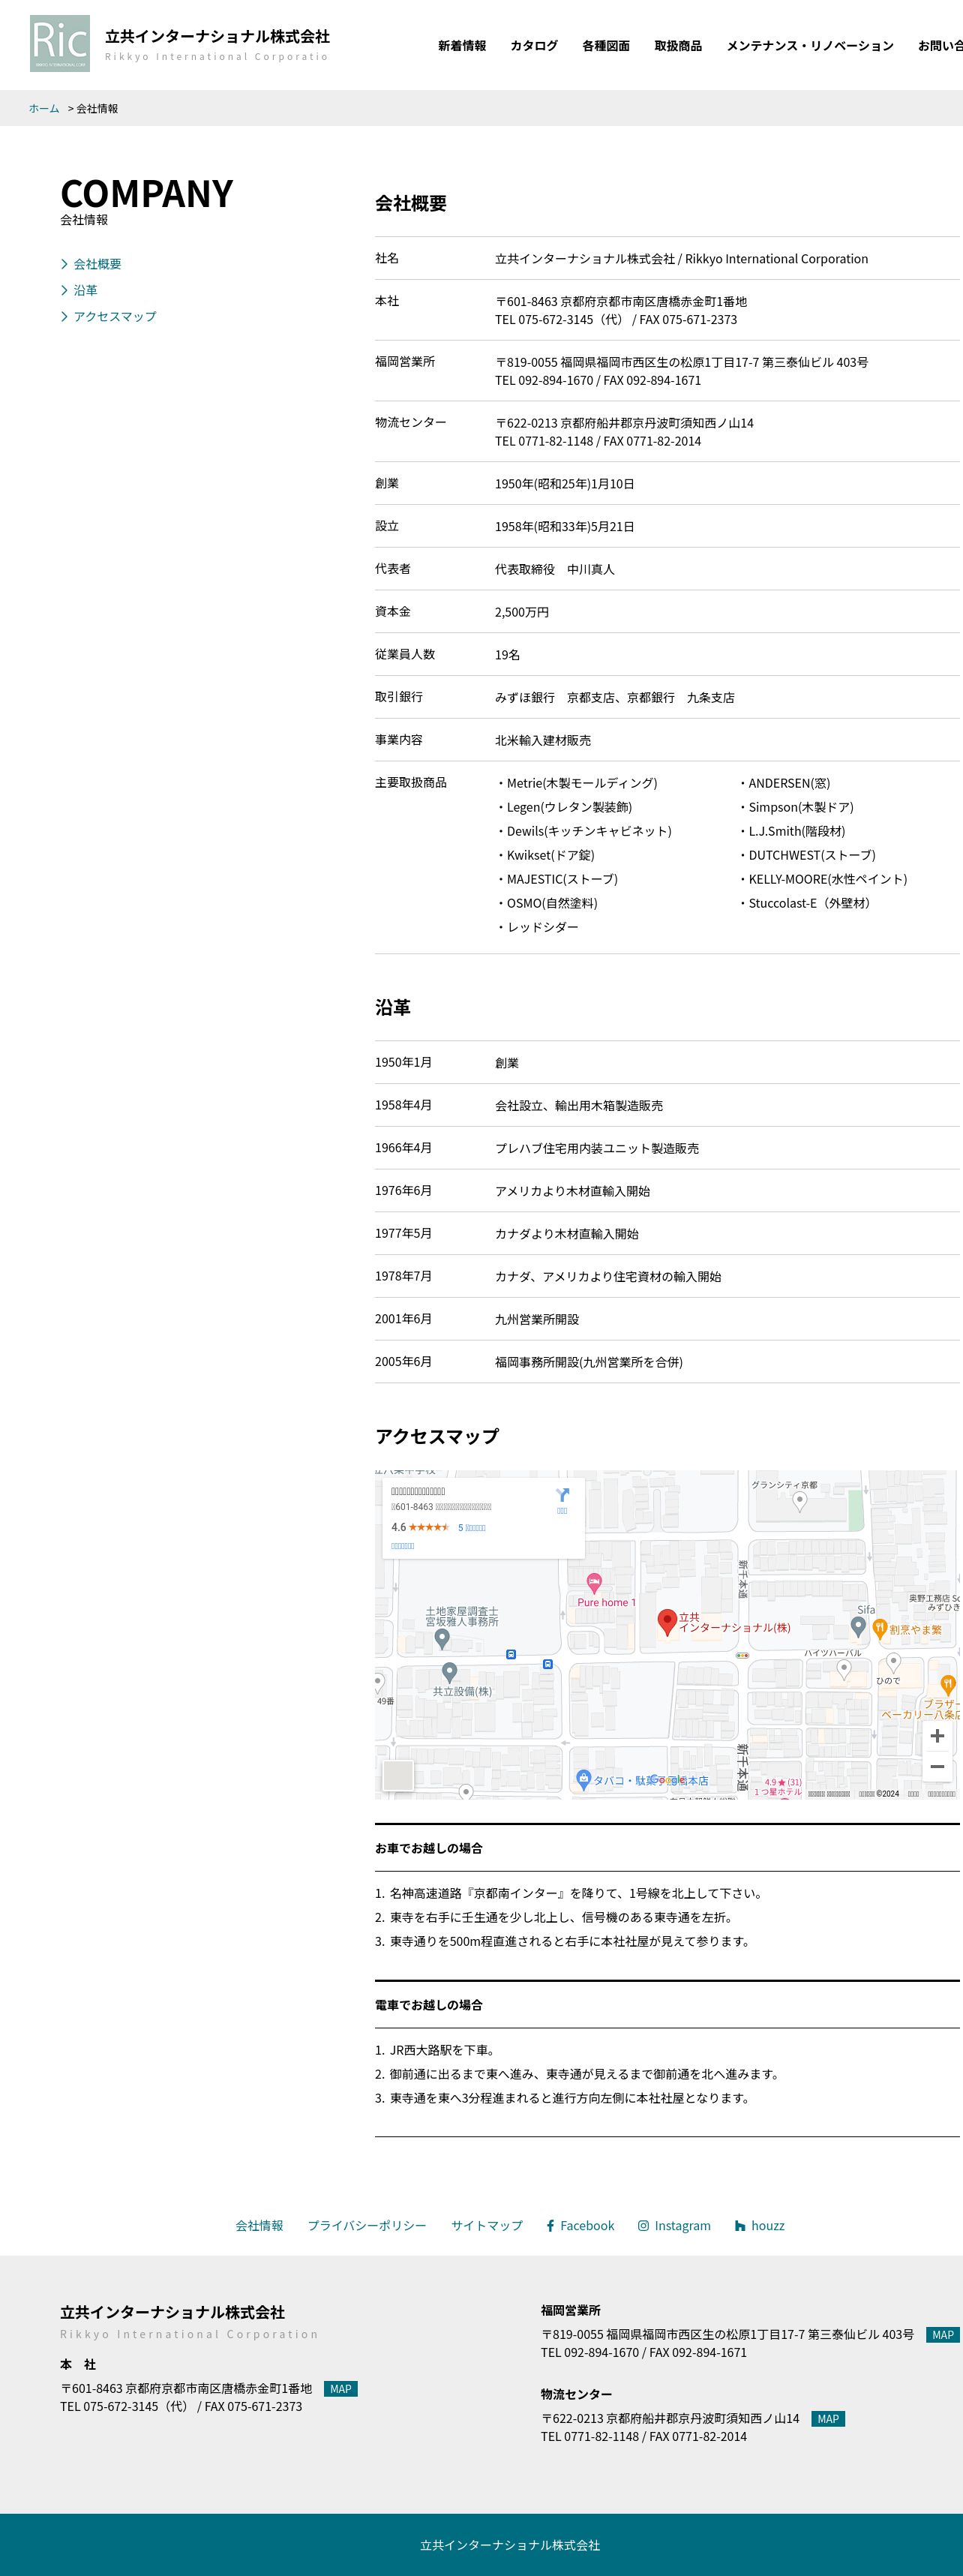This screenshot has height=2576, width=963.
Task: Click the MAP button for 物流センター address
Action: (x=828, y=2418)
